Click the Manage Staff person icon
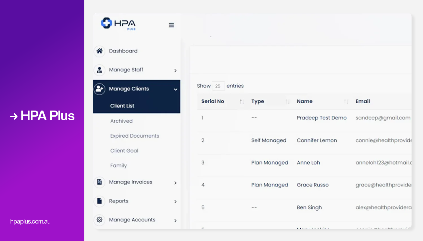The width and height of the screenshot is (423, 241). click(x=99, y=70)
